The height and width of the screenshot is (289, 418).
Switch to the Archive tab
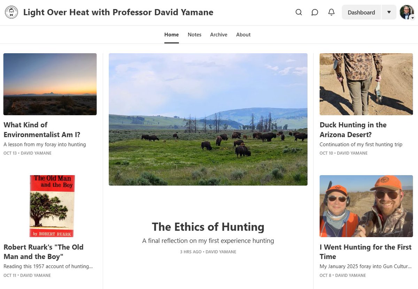219,34
